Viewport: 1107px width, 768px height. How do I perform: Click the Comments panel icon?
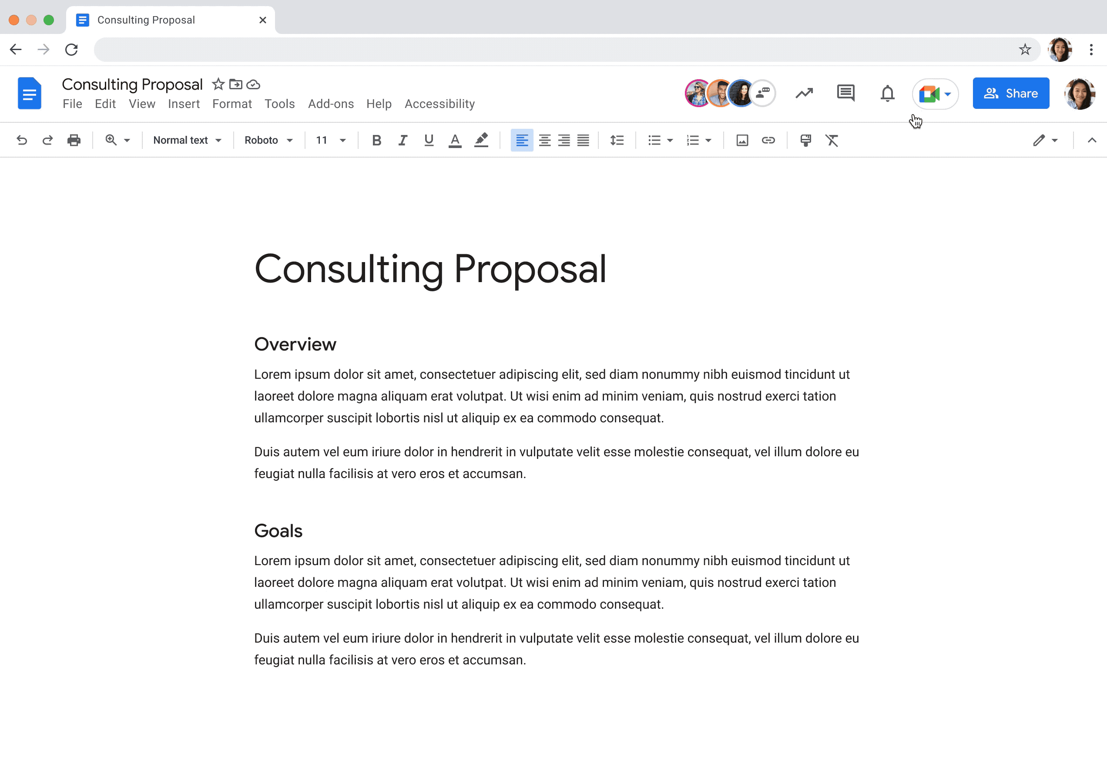pyautogui.click(x=845, y=93)
